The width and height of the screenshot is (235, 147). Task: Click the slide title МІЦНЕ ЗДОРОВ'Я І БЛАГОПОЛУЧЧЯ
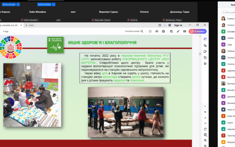click(x=102, y=43)
